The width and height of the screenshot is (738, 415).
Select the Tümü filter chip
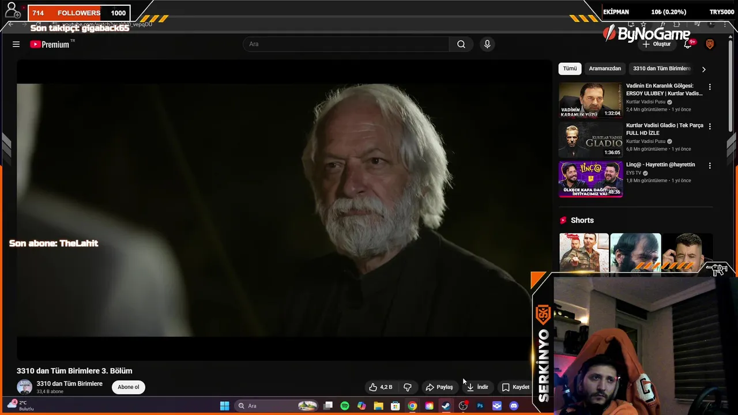coord(570,69)
